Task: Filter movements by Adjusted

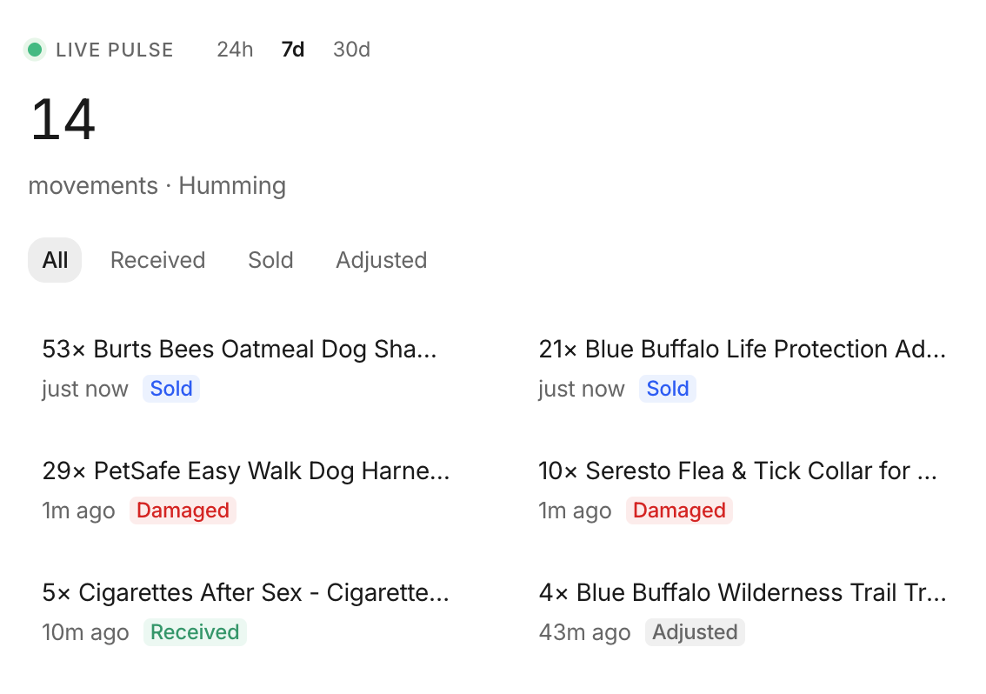Action: [x=381, y=260]
